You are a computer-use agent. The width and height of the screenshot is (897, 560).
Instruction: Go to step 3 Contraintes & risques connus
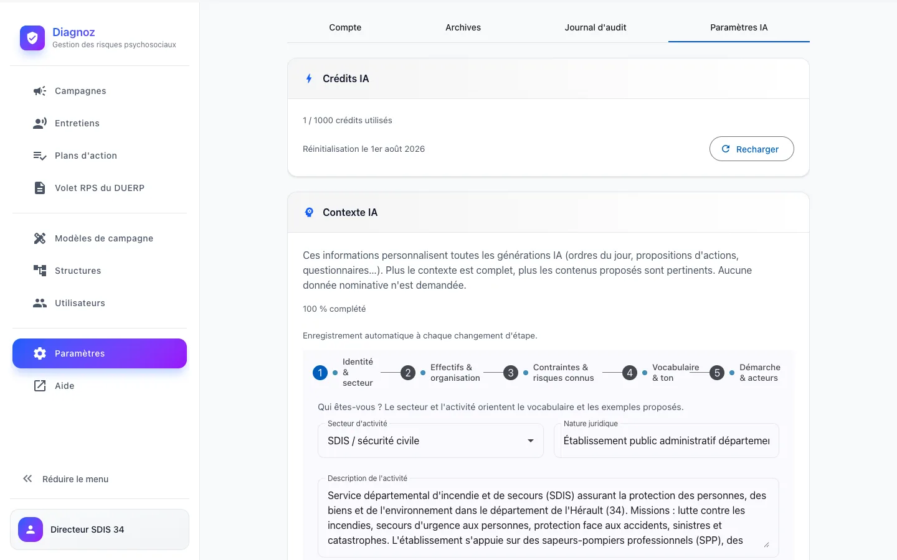[x=549, y=373]
